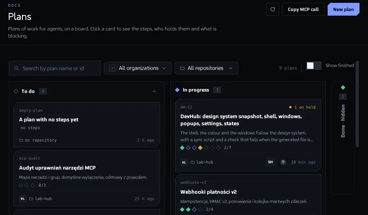Toggle the Show finished switch
The height and width of the screenshot is (215, 368).
tap(314, 66)
